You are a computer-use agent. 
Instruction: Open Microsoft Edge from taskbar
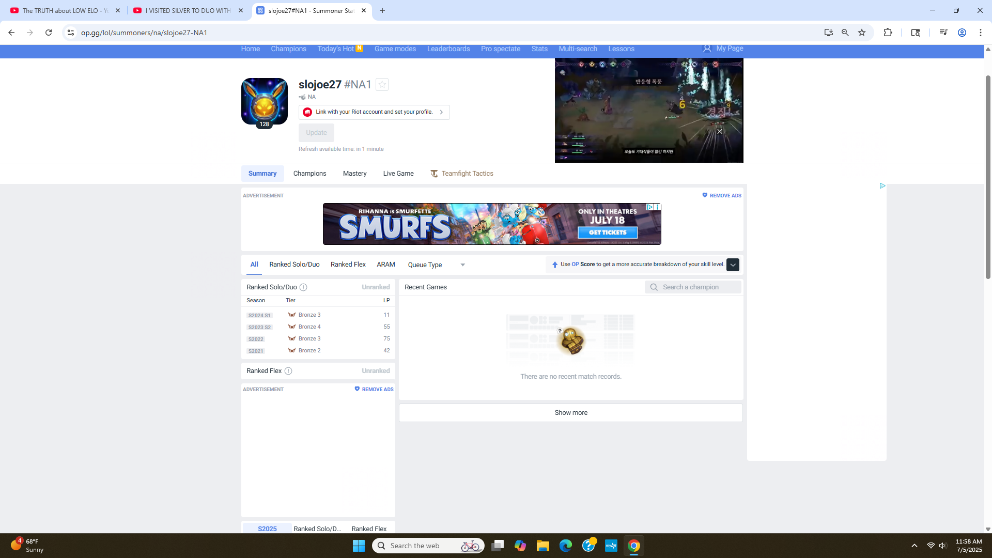point(566,546)
